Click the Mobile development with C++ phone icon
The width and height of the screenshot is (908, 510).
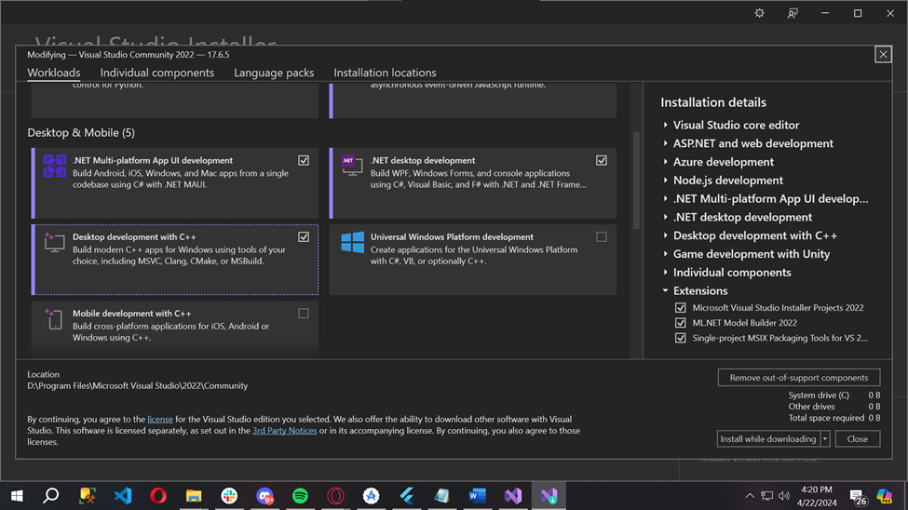[x=54, y=319]
